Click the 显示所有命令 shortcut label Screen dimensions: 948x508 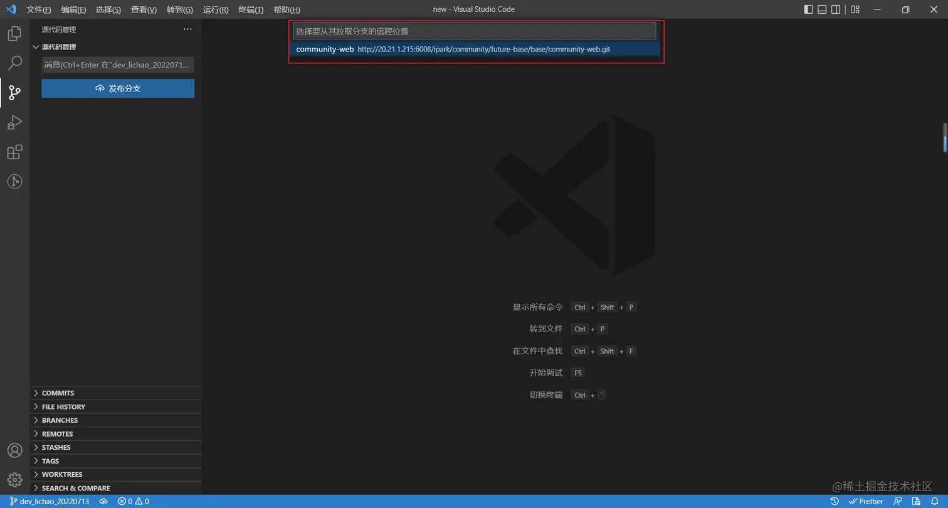point(537,307)
